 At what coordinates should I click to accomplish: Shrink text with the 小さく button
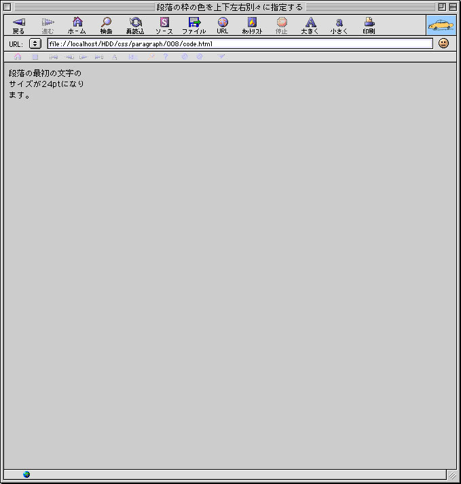[x=339, y=25]
